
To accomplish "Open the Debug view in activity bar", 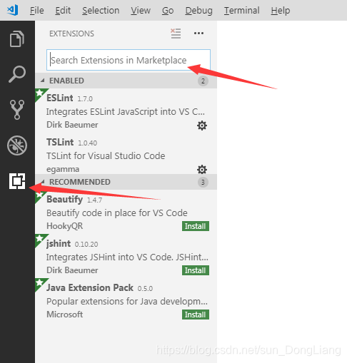I will (17, 145).
